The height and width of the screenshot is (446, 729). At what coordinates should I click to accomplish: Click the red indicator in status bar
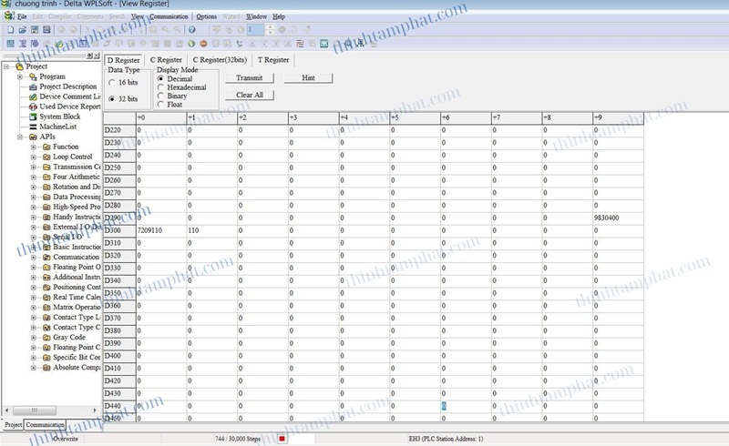(282, 439)
